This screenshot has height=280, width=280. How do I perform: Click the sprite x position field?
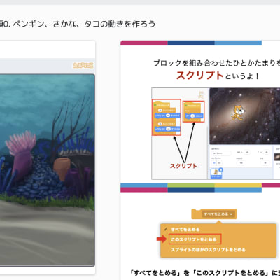pos(247,152)
